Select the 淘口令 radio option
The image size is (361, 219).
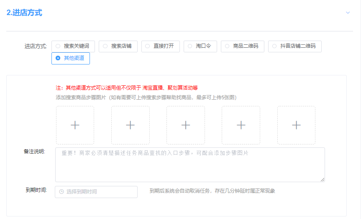[200, 46]
